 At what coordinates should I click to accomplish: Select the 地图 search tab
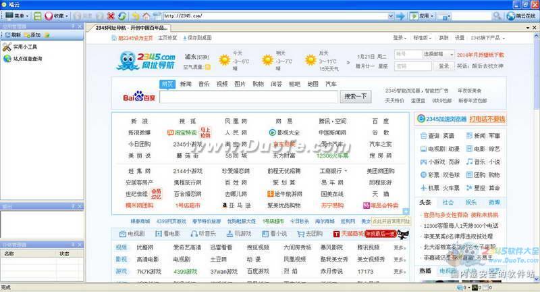pyautogui.click(x=313, y=84)
